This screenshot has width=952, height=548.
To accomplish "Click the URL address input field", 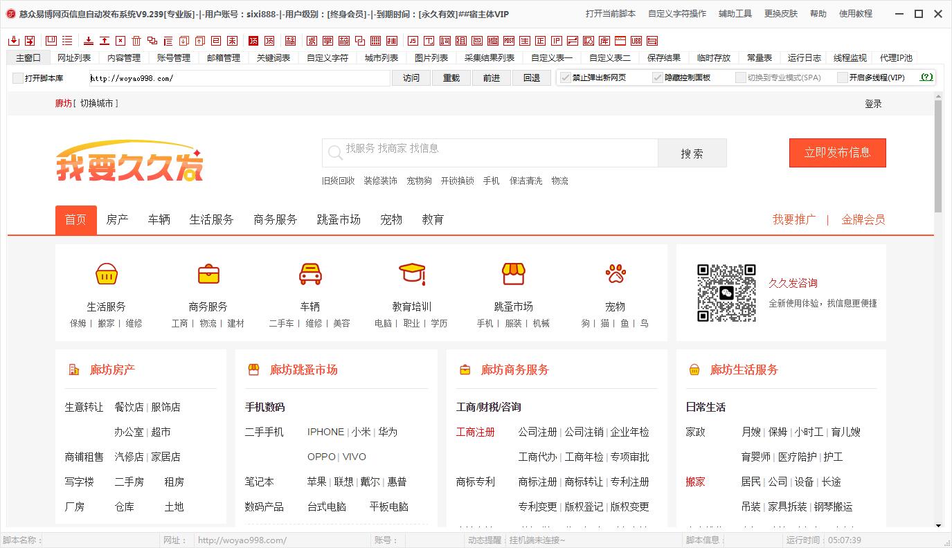I will 239,78.
